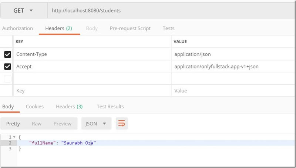Tick the empty third header row checkbox
Viewport: 296px width, 168px height.
tap(7, 78)
